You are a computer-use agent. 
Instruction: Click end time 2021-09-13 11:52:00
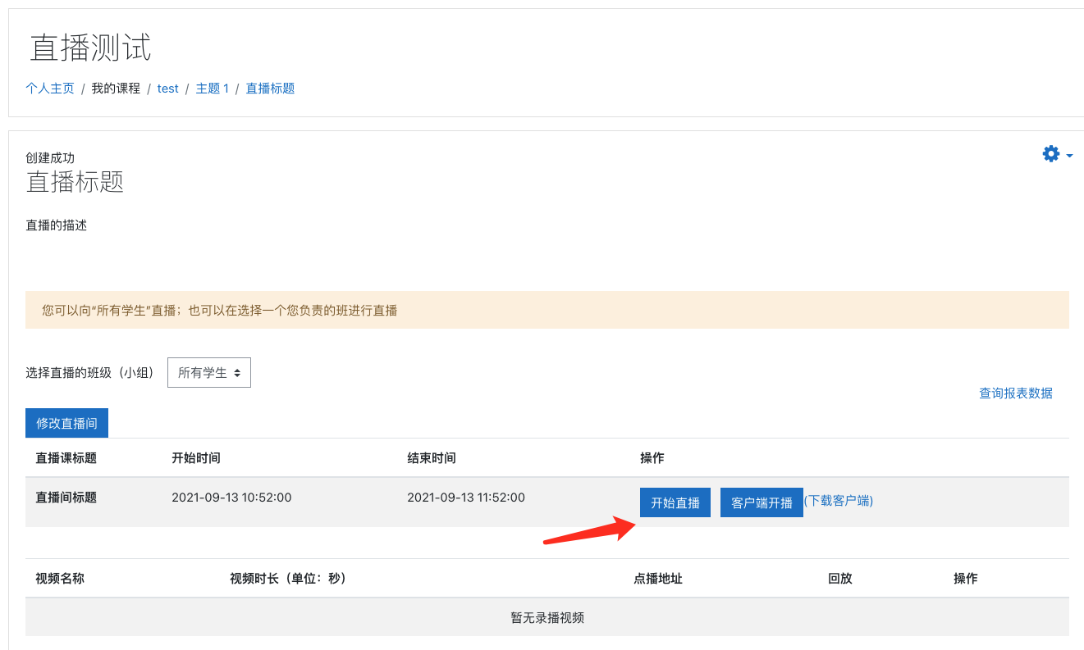[466, 497]
